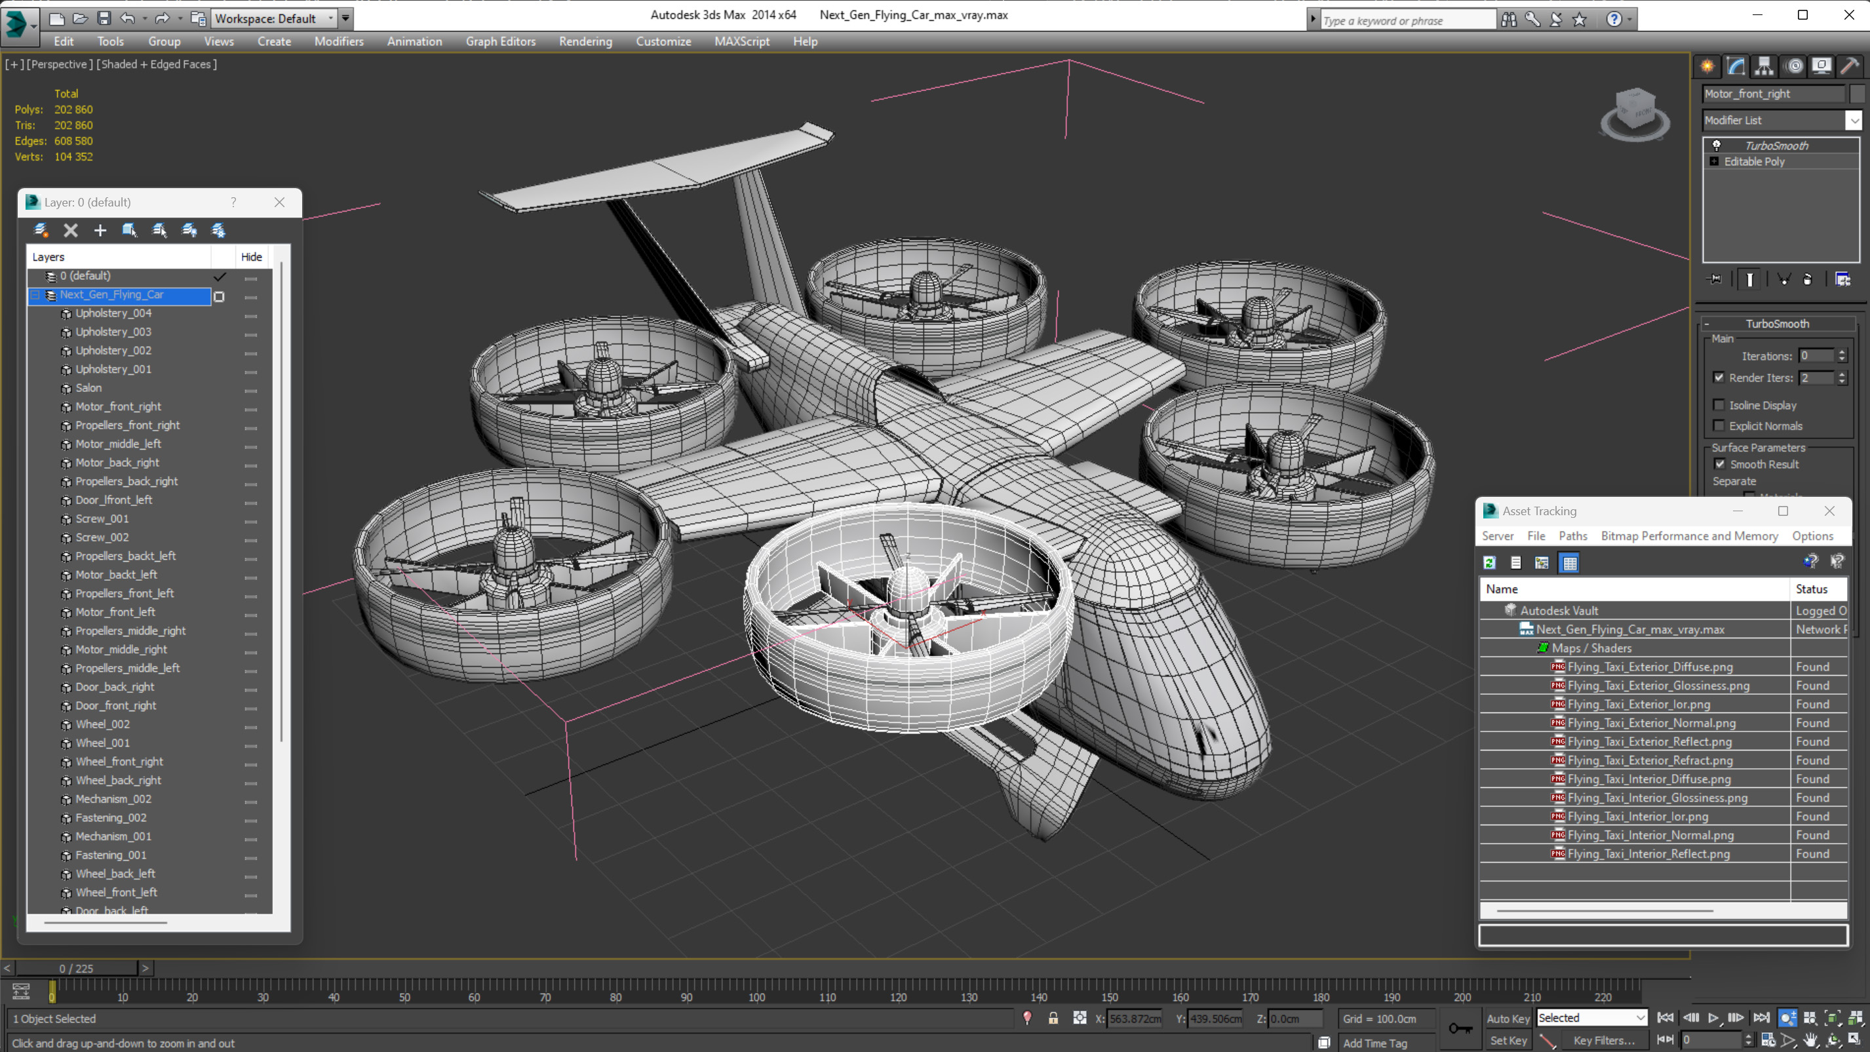Viewport: 1870px width, 1052px height.
Task: Make 0 (default) layer current via checkmark
Action: click(x=219, y=277)
